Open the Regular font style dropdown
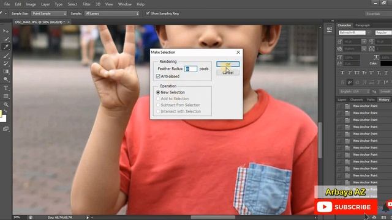 click(383, 32)
